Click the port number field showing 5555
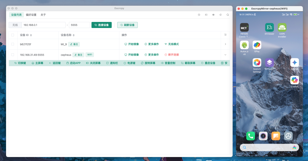 79,25
